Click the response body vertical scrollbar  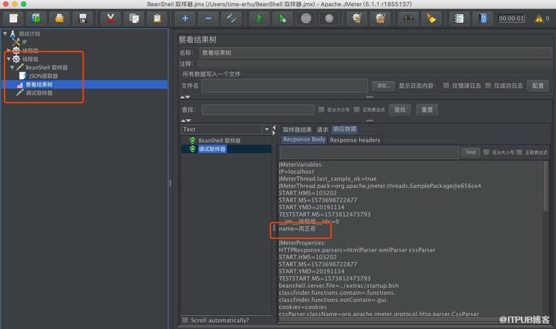[545, 186]
